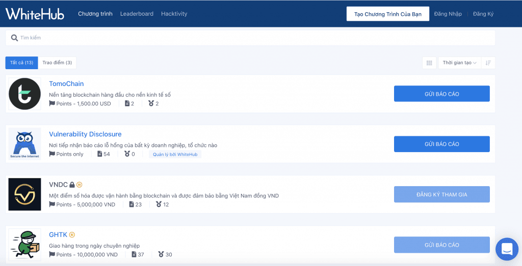This screenshot has width=522, height=266.
Task: Click TomoChain description Nền tảng blockchain text
Action: point(110,95)
